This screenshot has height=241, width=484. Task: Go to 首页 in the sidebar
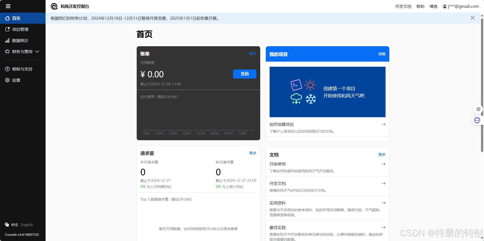click(23, 18)
